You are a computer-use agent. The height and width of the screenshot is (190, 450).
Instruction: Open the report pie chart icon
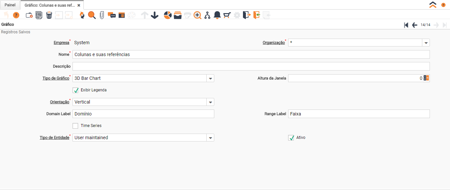click(x=167, y=15)
